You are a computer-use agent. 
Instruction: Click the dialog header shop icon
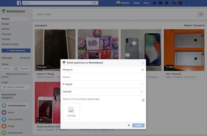coord(64,63)
